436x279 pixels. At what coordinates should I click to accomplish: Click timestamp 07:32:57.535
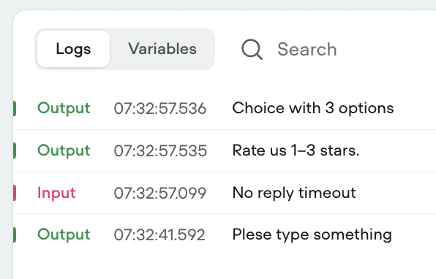(x=160, y=150)
